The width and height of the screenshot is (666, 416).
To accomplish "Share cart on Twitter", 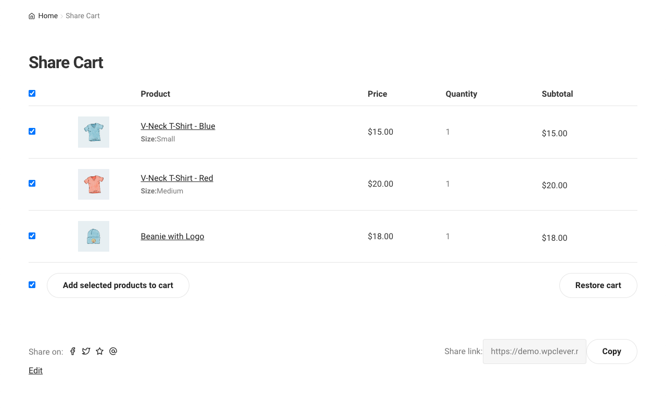I will click(86, 352).
